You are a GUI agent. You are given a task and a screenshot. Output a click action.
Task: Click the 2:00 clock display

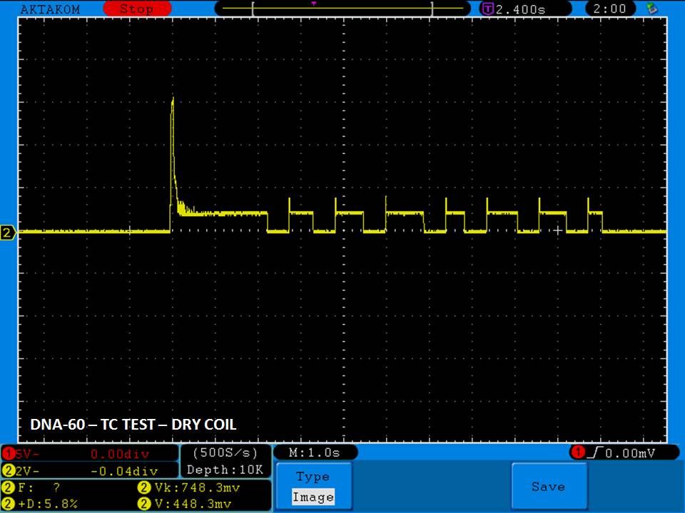click(611, 9)
